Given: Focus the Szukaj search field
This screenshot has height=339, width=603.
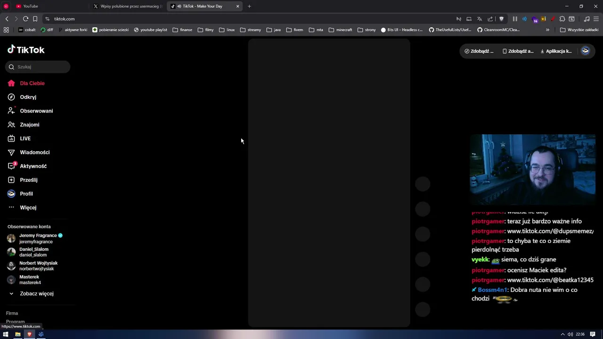Looking at the screenshot, I should 38,67.
